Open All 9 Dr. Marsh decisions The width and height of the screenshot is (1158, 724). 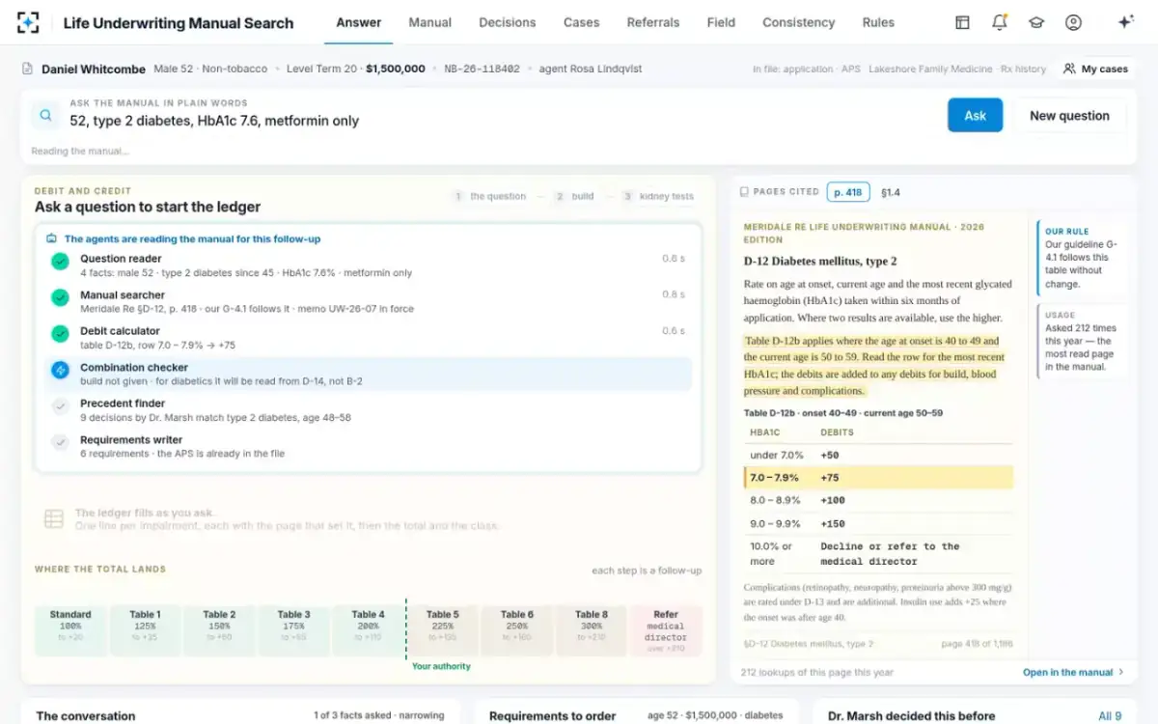1111,716
